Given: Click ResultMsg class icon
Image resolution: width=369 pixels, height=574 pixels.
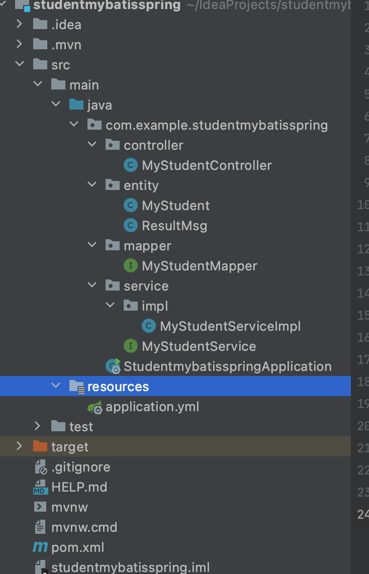Looking at the screenshot, I should click(131, 226).
